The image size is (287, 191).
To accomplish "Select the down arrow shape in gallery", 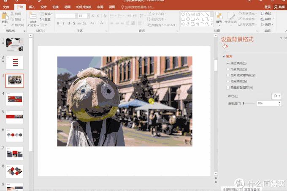I will (188, 24).
